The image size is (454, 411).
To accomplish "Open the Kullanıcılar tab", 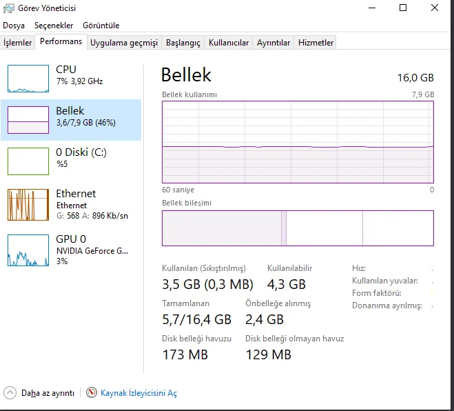I will click(229, 43).
